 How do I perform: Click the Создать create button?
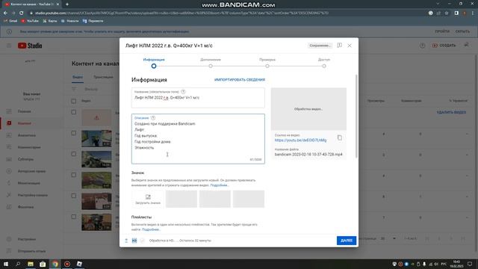[x=444, y=46]
